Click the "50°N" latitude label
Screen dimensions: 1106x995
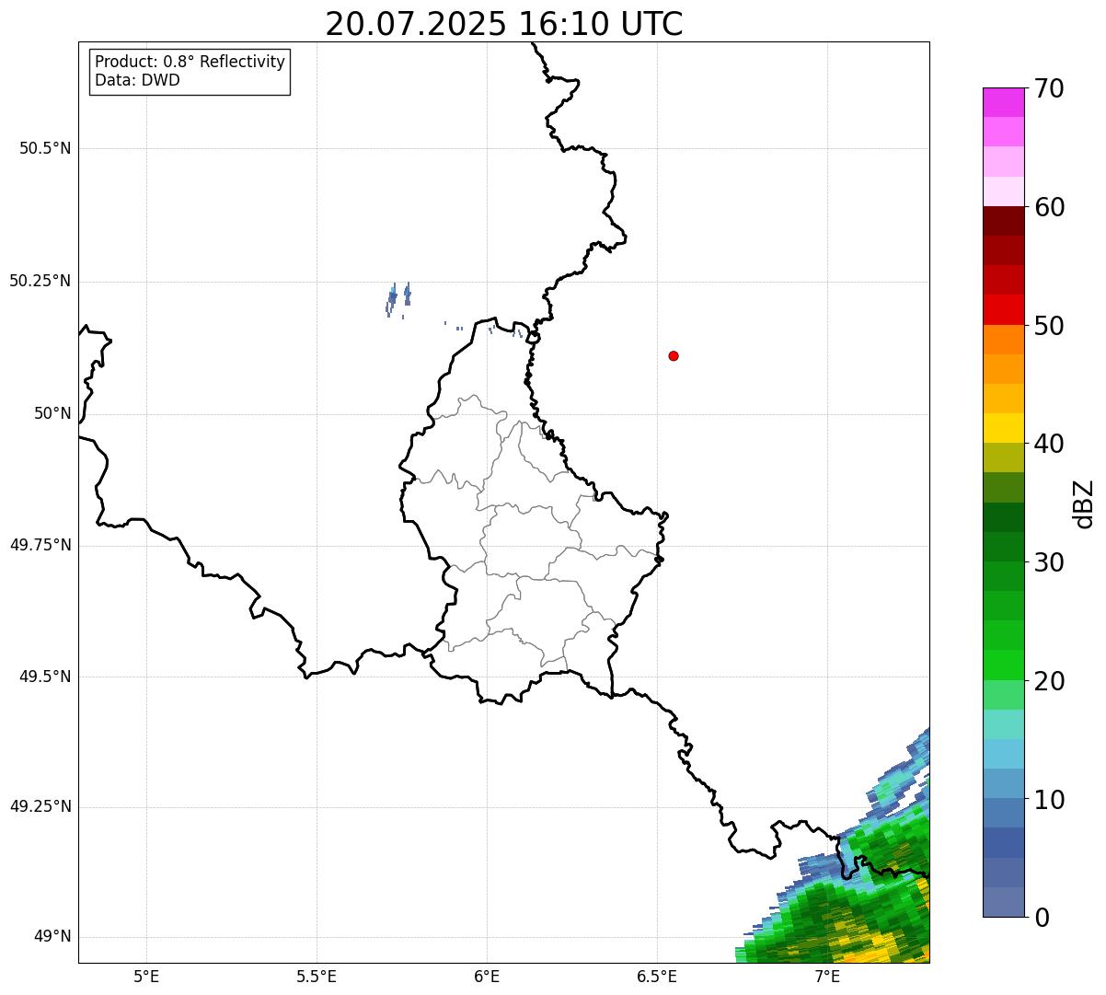52,413
